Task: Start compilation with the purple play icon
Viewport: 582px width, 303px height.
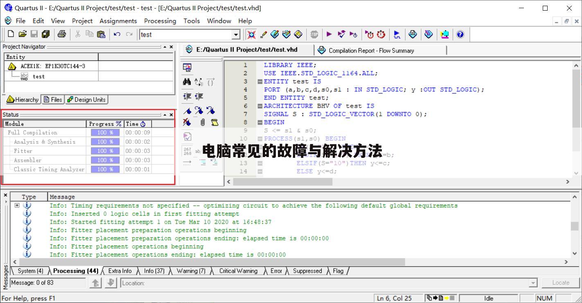Action: (329, 34)
